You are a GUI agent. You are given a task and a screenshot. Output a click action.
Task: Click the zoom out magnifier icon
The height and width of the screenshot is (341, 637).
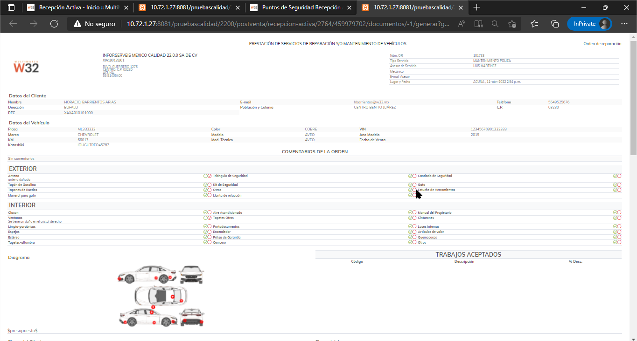(x=495, y=24)
